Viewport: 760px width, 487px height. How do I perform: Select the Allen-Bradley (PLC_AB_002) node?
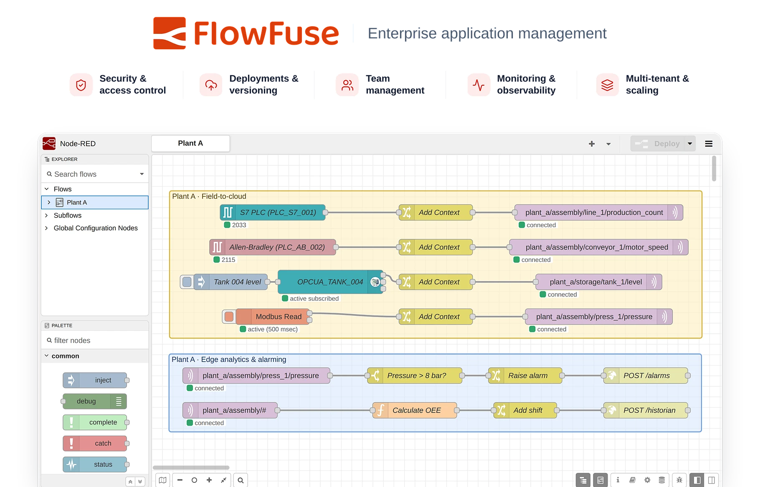point(273,247)
